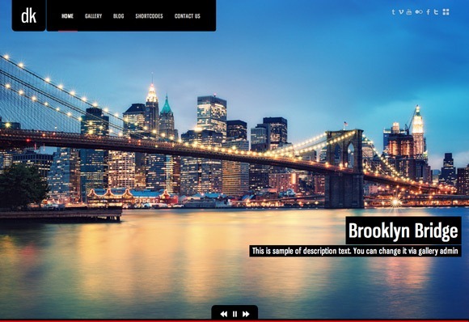The width and height of the screenshot is (469, 322).
Task: Go to the previous slide
Action: tap(224, 314)
